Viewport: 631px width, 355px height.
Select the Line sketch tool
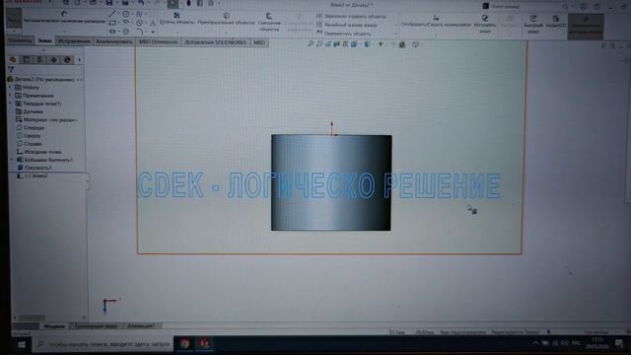[112, 14]
